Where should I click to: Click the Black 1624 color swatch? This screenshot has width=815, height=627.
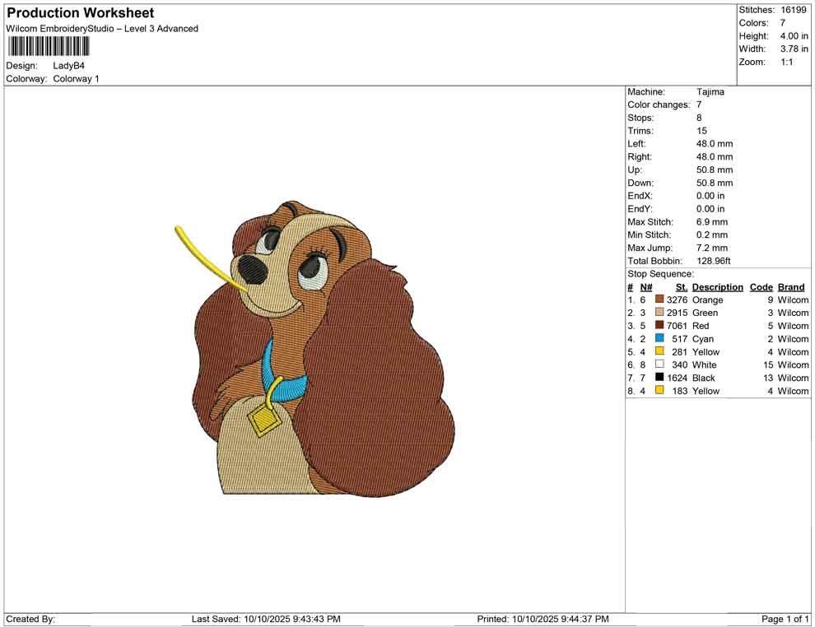(x=659, y=377)
